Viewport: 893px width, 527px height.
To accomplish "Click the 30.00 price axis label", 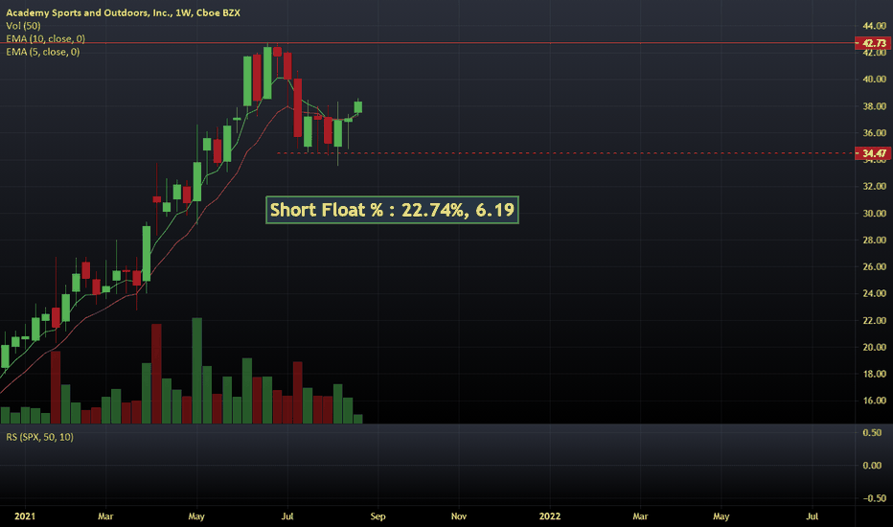I will [874, 213].
